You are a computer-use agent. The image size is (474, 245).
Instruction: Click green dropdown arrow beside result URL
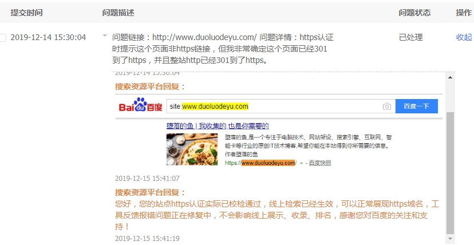[x=301, y=164]
